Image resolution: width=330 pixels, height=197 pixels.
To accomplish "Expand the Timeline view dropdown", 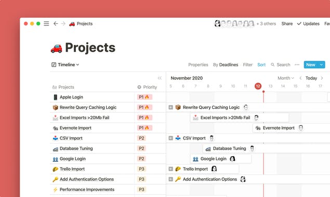I will (x=77, y=65).
